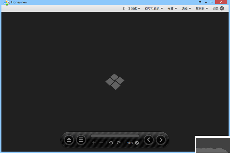
Task: Zoom out with the minus icon
Action: pyautogui.click(x=101, y=143)
